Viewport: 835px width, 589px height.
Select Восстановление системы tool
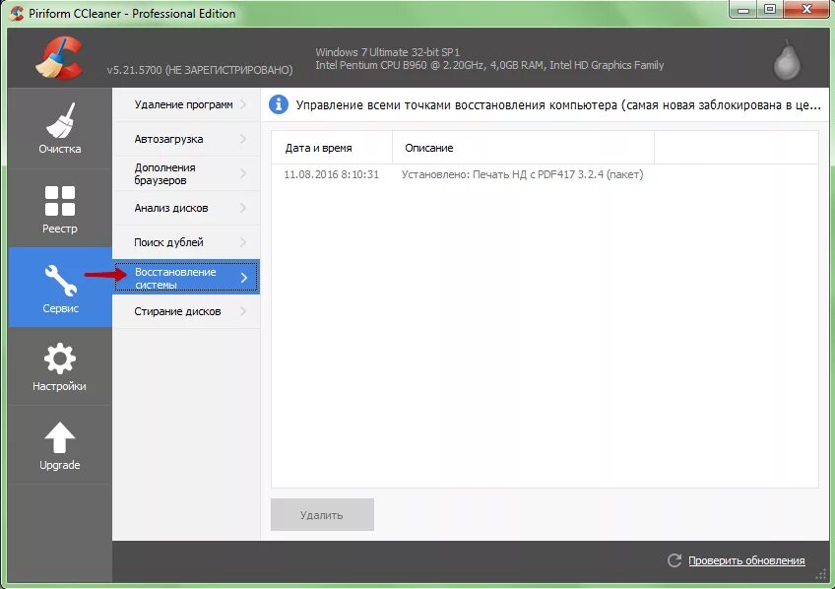(186, 277)
